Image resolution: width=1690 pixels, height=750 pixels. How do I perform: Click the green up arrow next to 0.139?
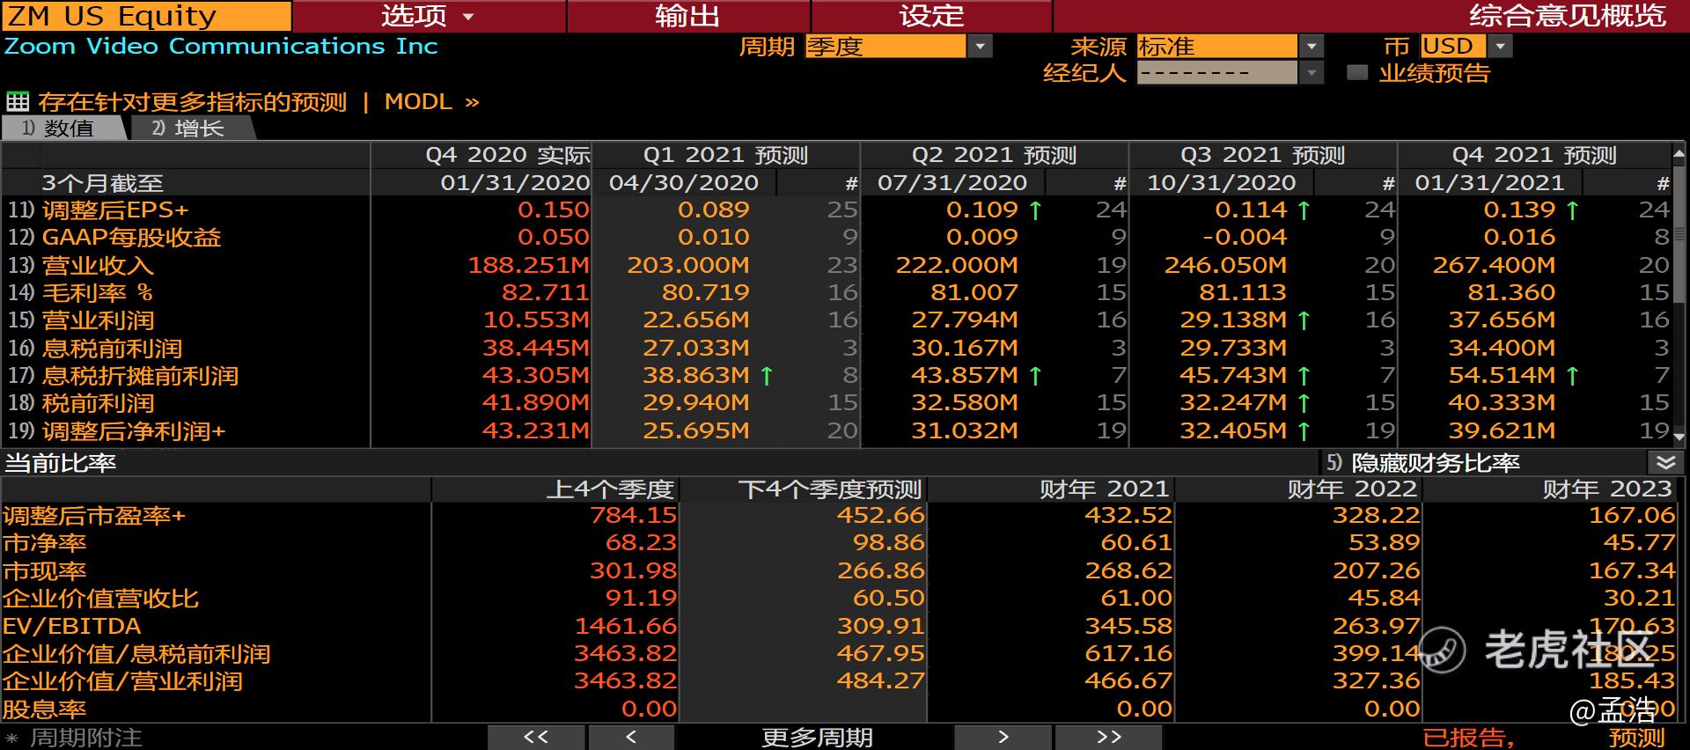pyautogui.click(x=1572, y=210)
